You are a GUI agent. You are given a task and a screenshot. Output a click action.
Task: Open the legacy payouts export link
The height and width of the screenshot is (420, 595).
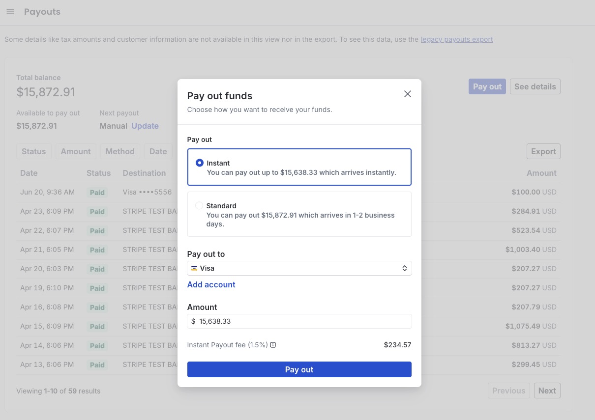(457, 39)
